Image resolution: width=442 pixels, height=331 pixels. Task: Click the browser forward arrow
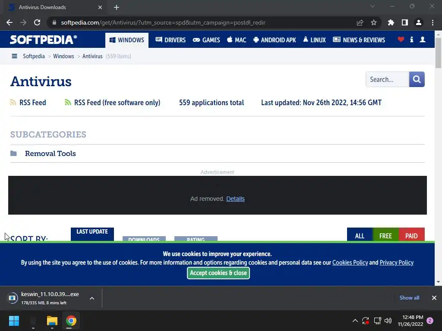click(x=23, y=22)
